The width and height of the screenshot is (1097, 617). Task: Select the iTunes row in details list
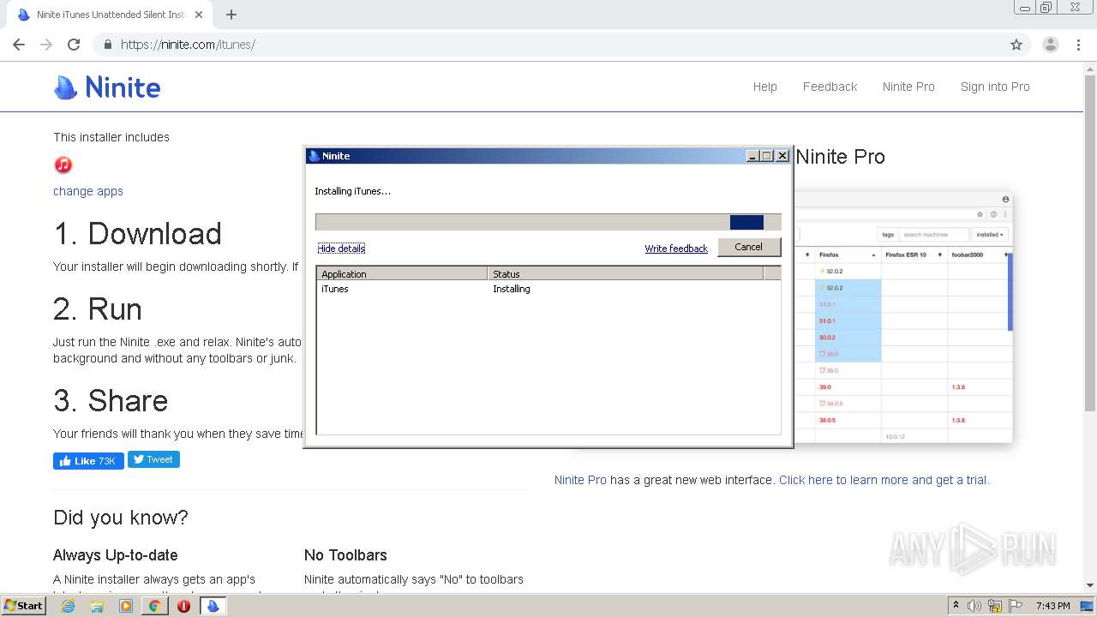[548, 289]
